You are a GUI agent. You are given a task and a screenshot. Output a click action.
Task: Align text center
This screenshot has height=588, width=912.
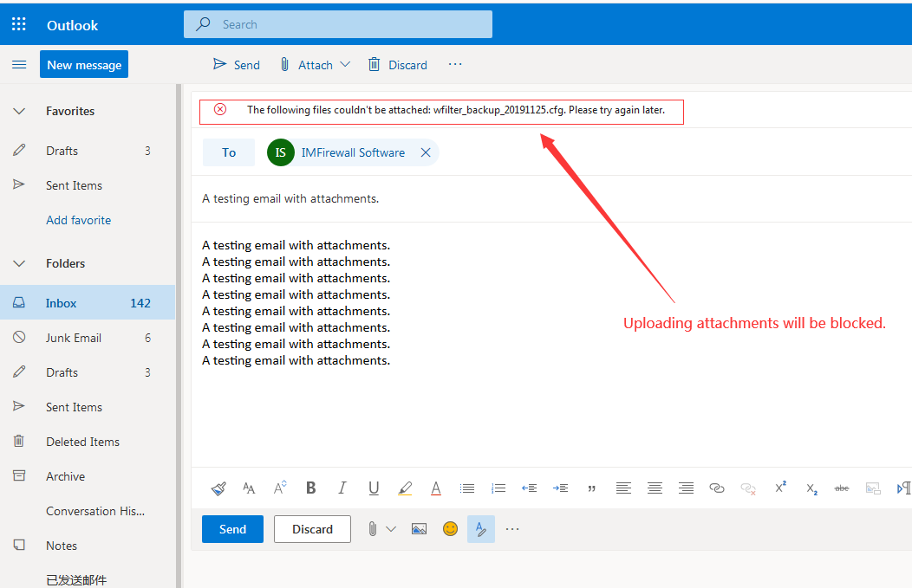(655, 488)
